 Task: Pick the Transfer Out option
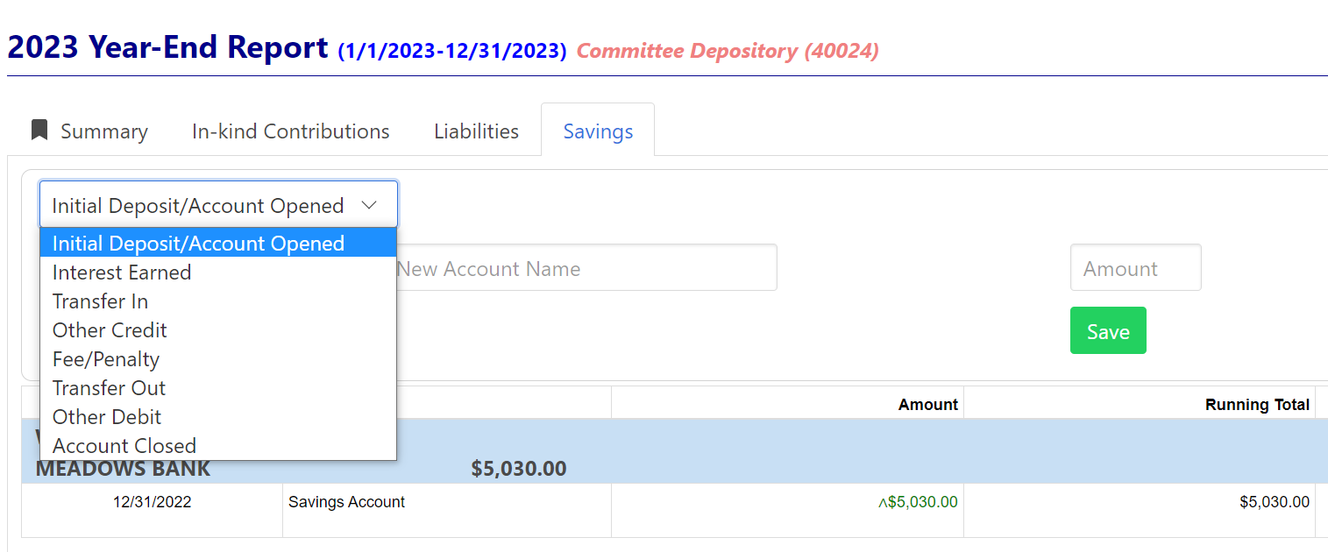tap(109, 388)
